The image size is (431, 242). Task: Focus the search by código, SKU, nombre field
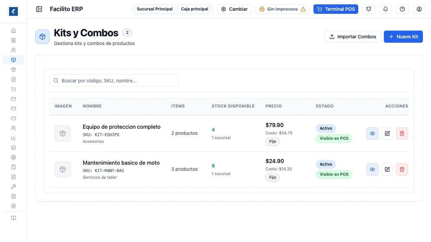pos(114,80)
